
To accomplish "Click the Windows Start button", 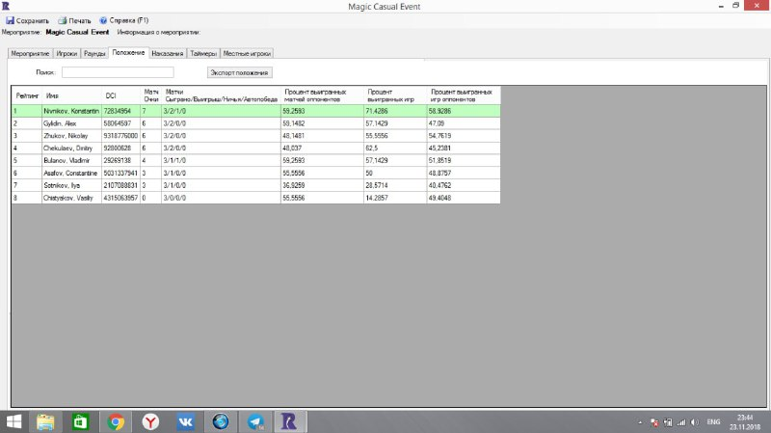I will point(13,421).
